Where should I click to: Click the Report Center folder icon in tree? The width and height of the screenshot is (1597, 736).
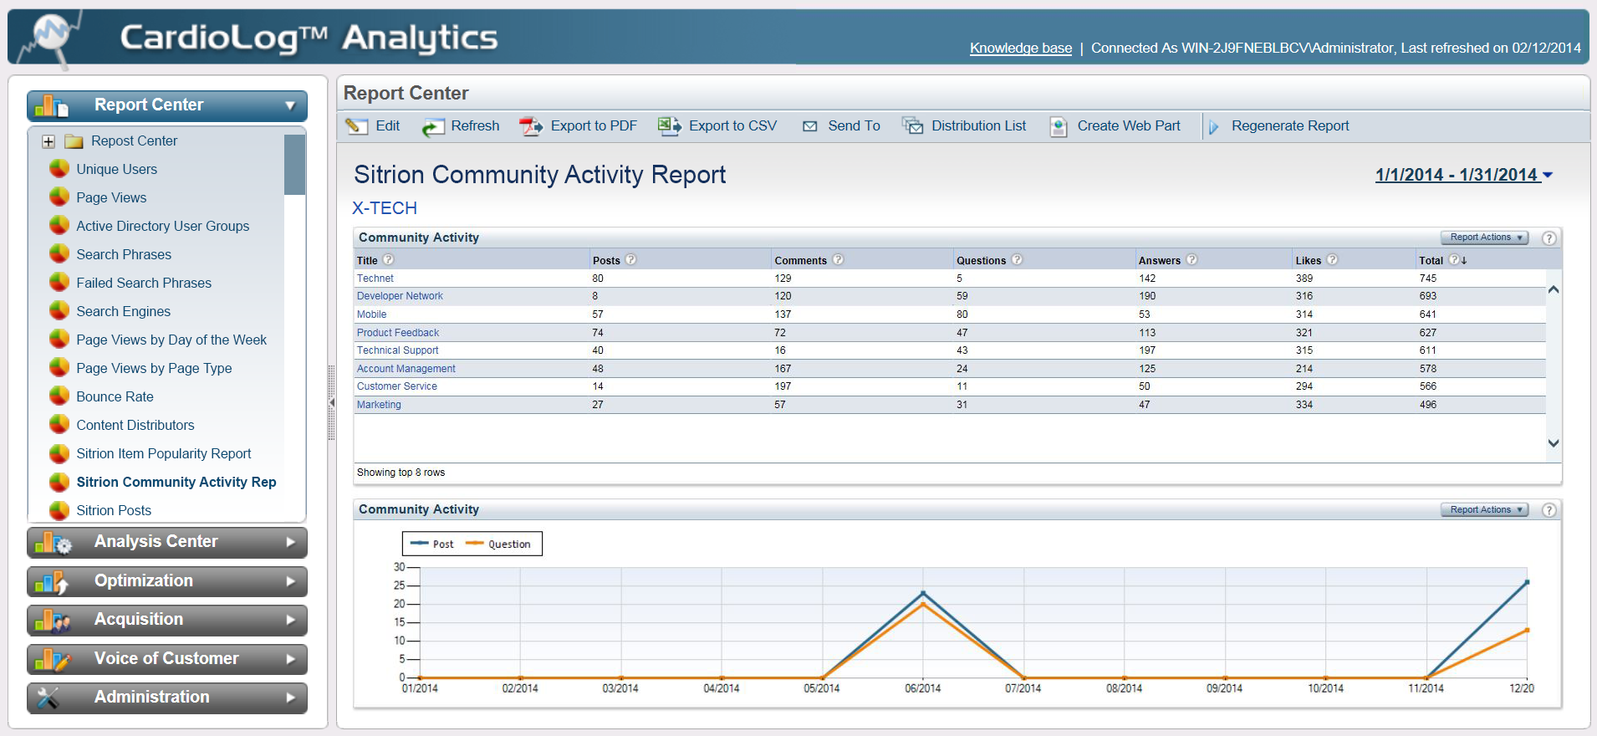pyautogui.click(x=74, y=141)
